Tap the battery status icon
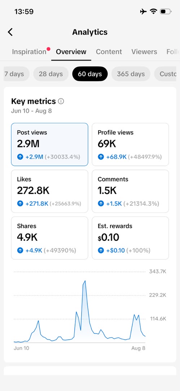The height and width of the screenshot is (391, 180). click(x=166, y=12)
